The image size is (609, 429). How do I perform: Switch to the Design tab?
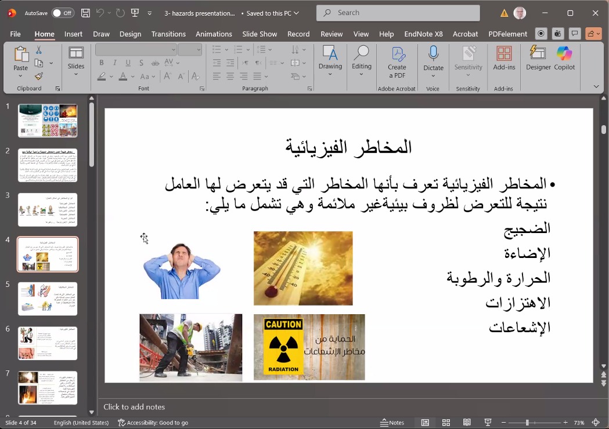[130, 34]
